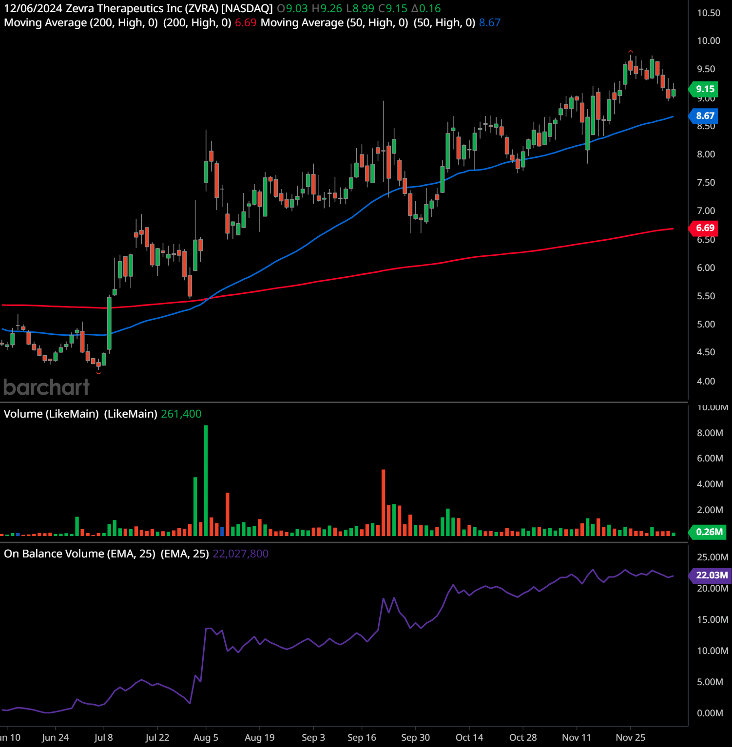The image size is (732, 747).
Task: Click the Nov 25 date axis label
Action: pyautogui.click(x=630, y=737)
